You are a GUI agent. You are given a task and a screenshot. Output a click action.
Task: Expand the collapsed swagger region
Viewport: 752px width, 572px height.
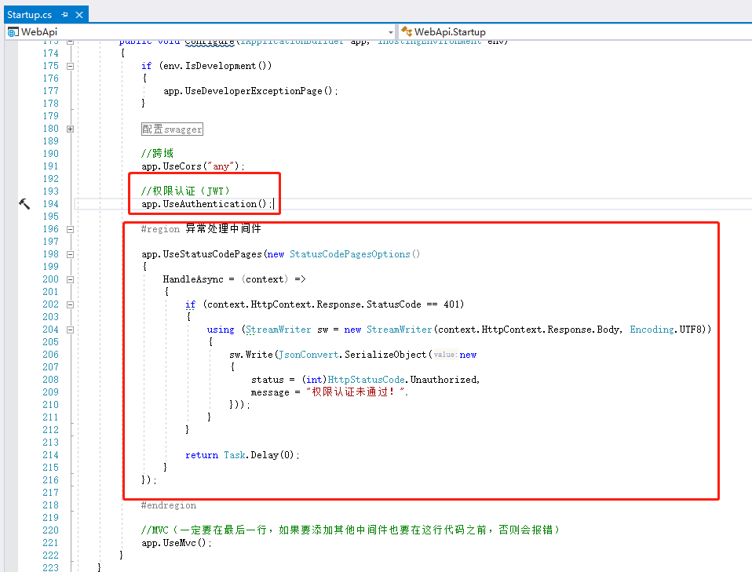coord(70,129)
